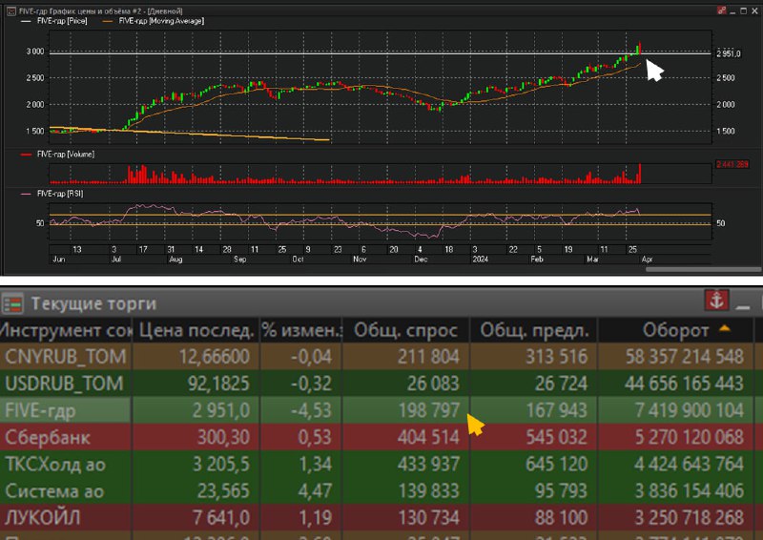Click the price cell 7 641,0

pyautogui.click(x=196, y=517)
